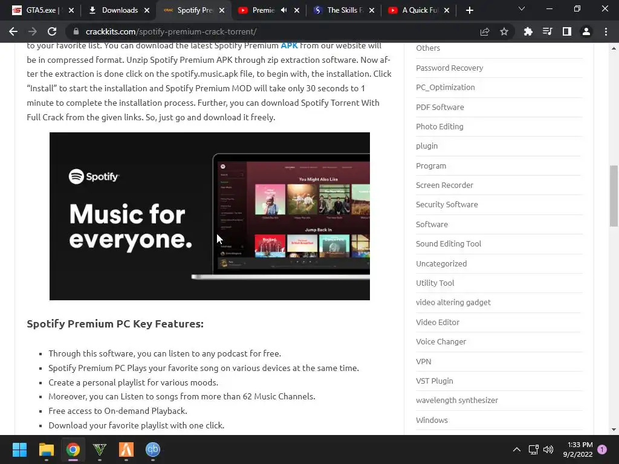Open the PDF Software category

(x=440, y=107)
